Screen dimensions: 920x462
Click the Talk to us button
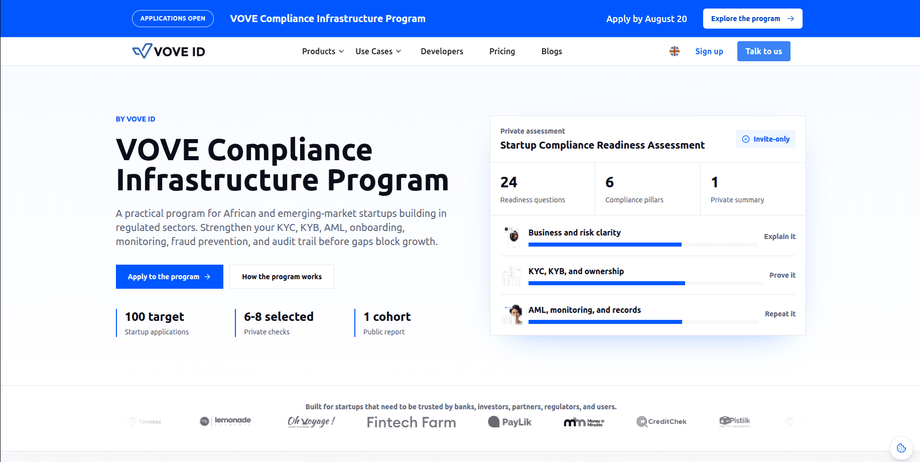[x=763, y=51]
